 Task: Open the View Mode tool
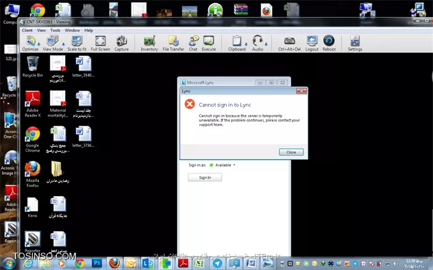(x=52, y=43)
